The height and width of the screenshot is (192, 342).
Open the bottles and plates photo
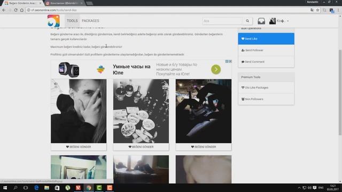coord(141,111)
